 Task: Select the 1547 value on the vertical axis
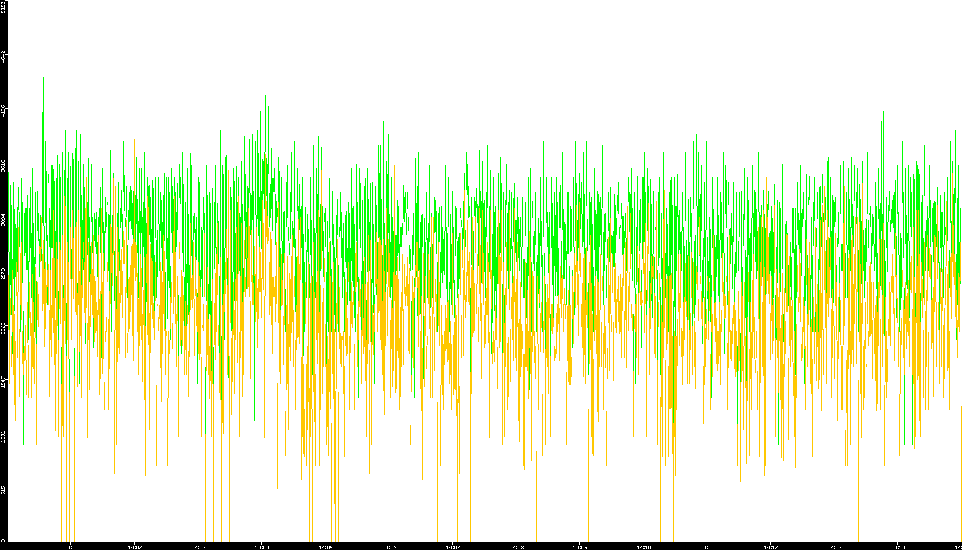click(x=3, y=382)
